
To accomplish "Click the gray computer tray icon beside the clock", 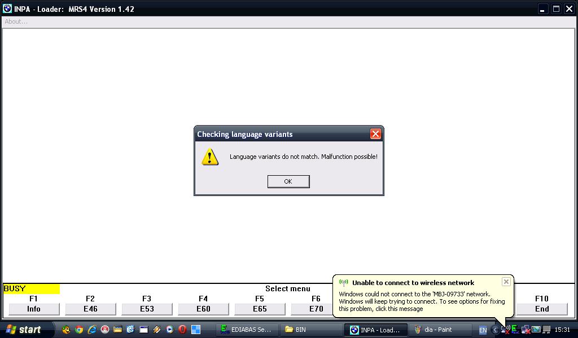I will 546,330.
